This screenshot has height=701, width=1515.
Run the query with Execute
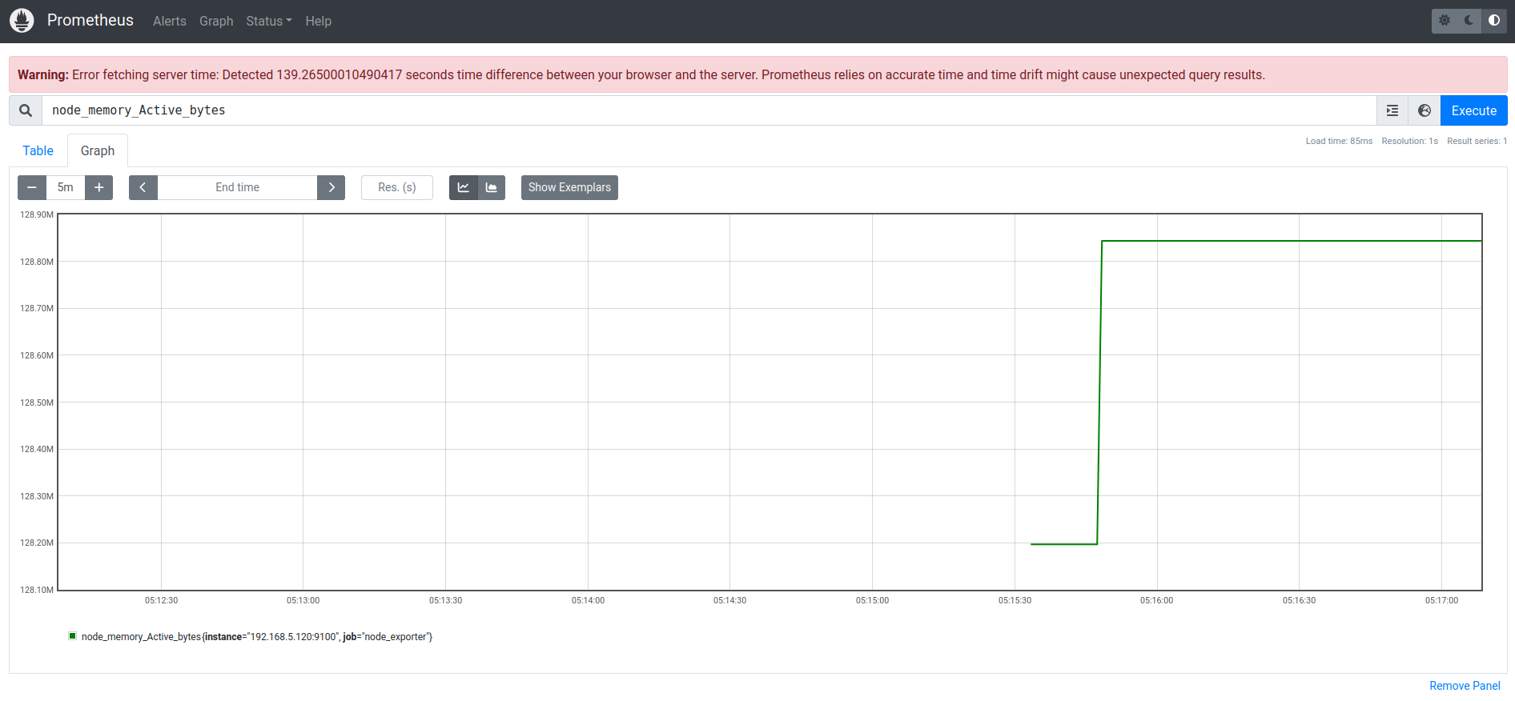coord(1473,110)
